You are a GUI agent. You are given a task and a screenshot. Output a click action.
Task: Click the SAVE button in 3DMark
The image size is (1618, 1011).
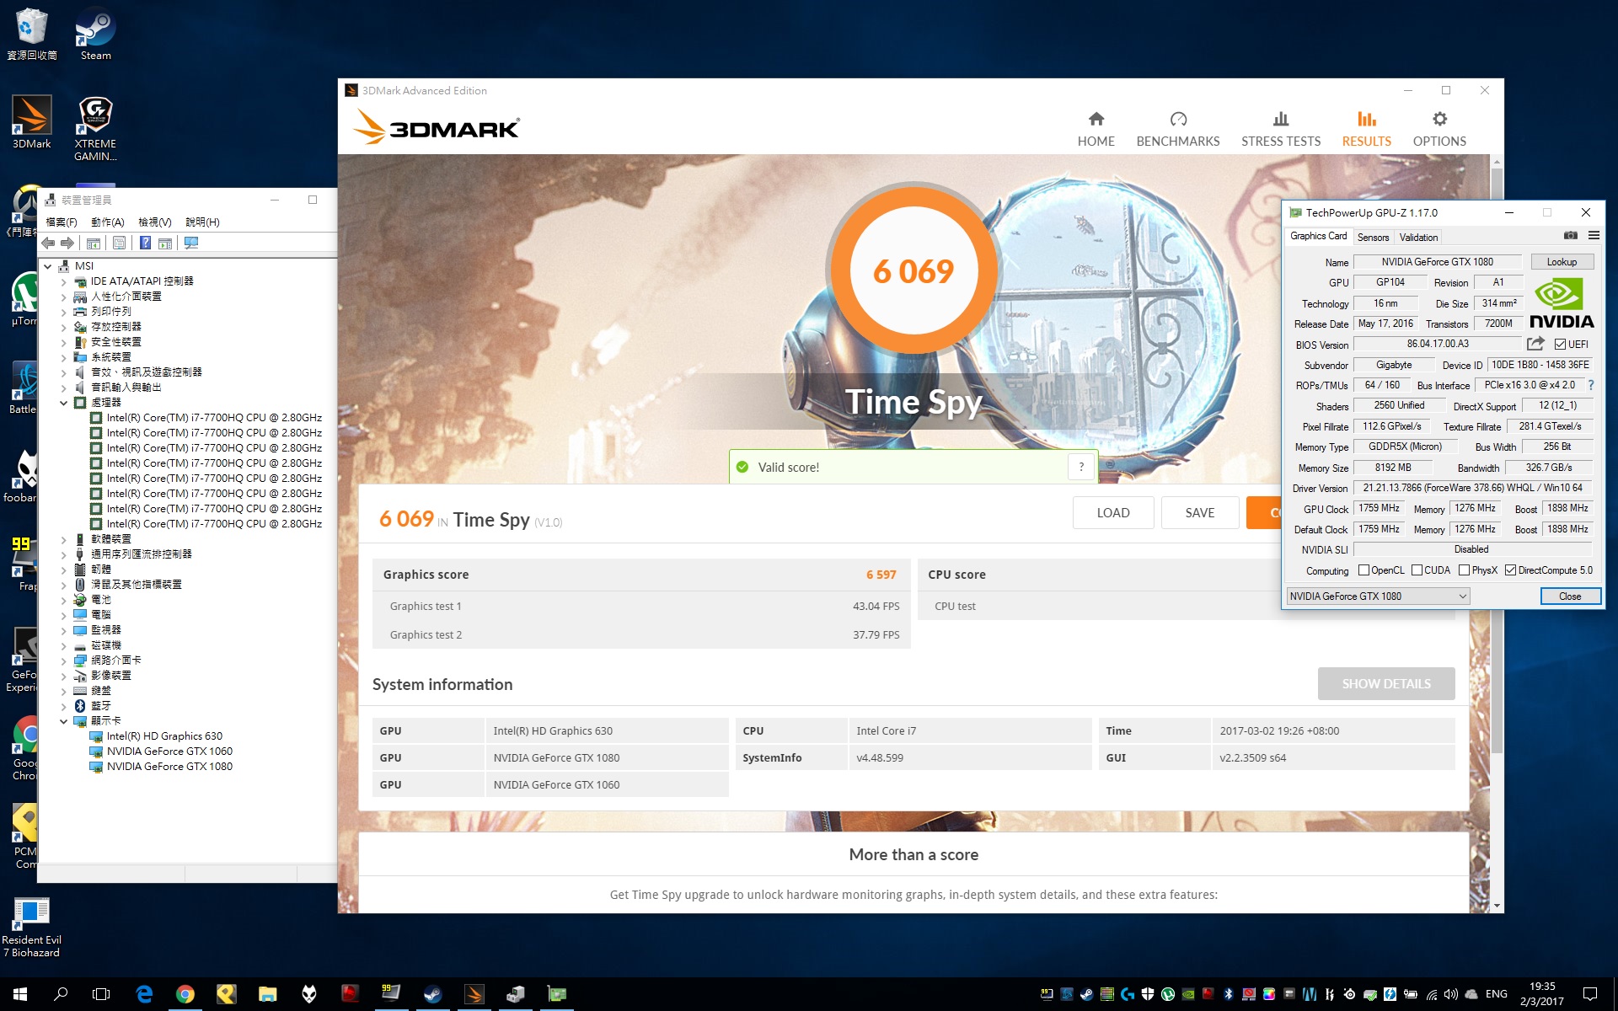(x=1200, y=512)
